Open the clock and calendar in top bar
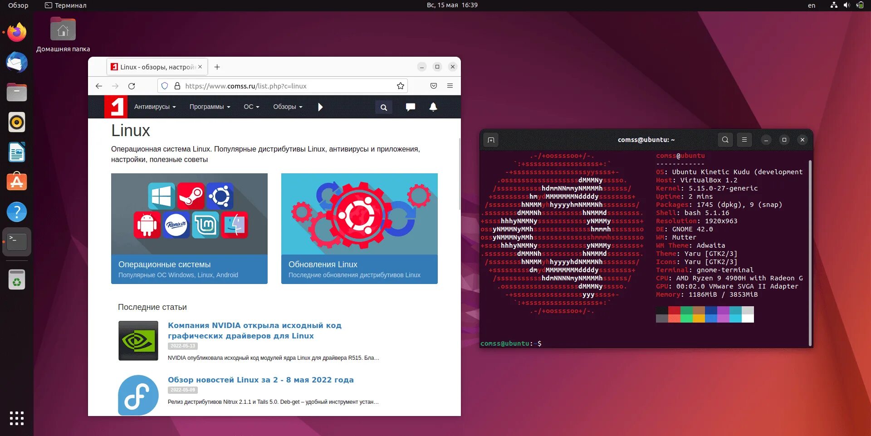The height and width of the screenshot is (436, 871). [x=452, y=5]
